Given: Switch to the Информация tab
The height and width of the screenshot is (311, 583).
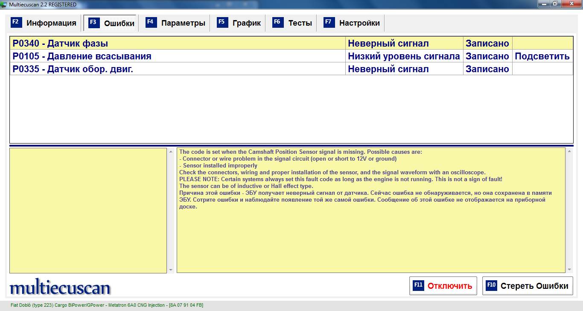Looking at the screenshot, I should (51, 23).
